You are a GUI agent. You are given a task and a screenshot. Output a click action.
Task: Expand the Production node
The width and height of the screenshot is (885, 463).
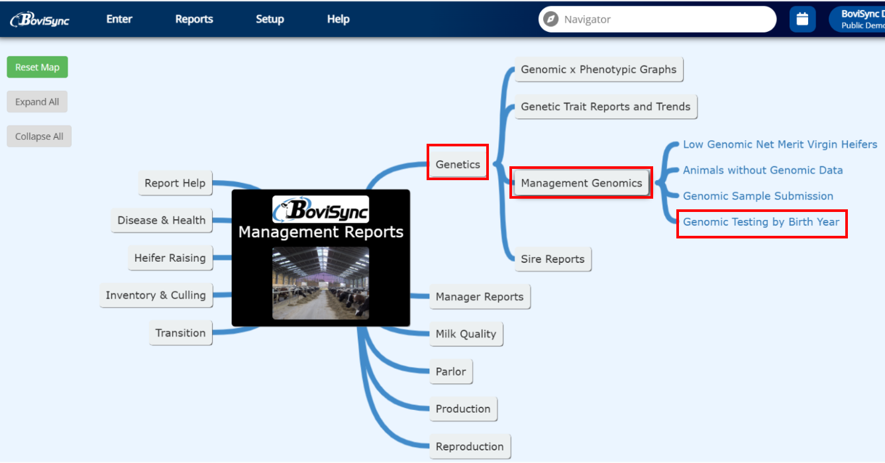(x=463, y=409)
